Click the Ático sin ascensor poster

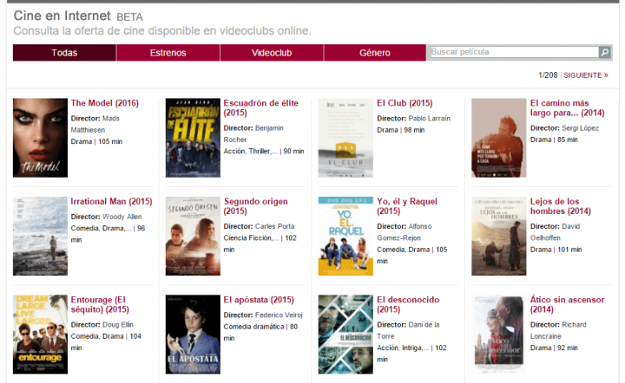point(498,334)
